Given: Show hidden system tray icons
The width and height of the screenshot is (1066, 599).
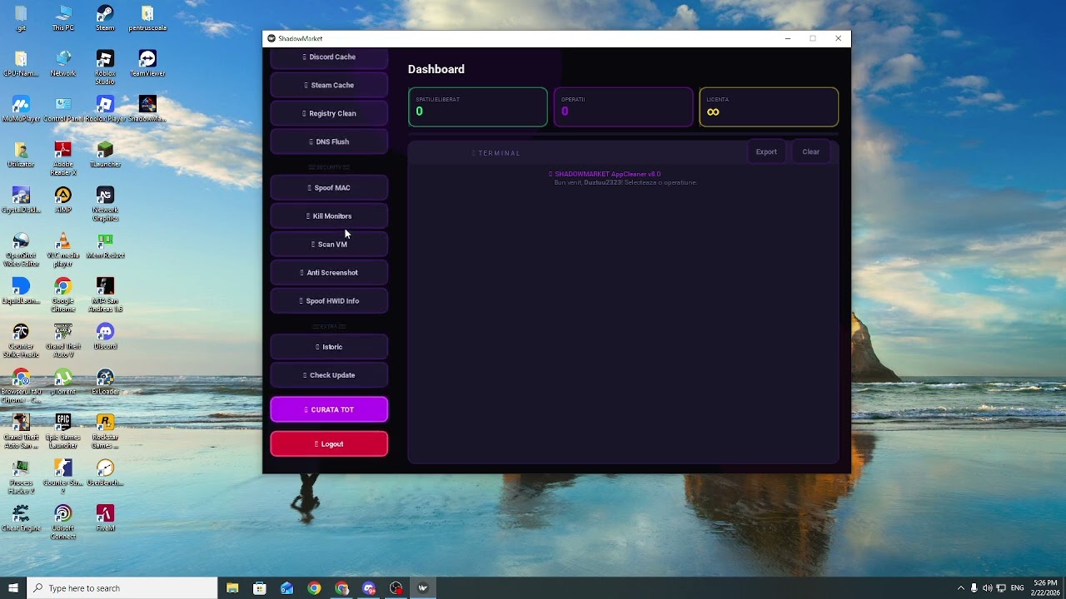Looking at the screenshot, I should click(960, 588).
